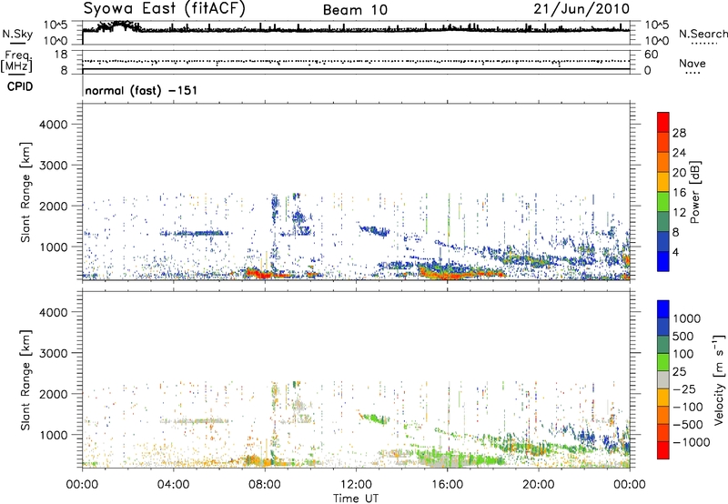728x504 pixels.
Task: Click the 'Power [dB]' colorbar label
Action: pos(694,192)
